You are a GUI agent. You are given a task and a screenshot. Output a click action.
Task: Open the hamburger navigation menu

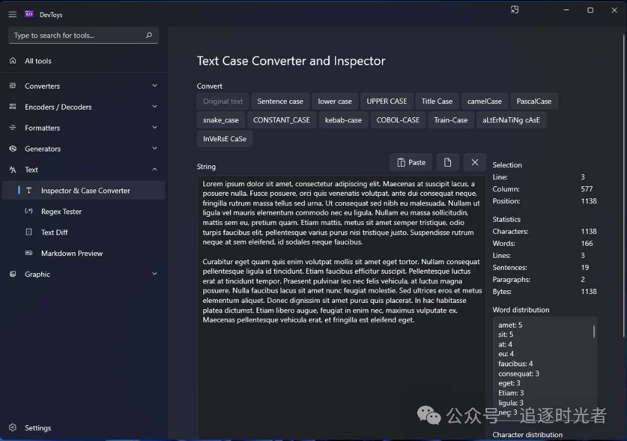[13, 15]
